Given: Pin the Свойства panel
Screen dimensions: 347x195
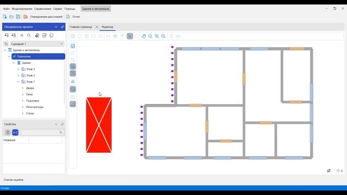Looking at the screenshot, I should click(x=62, y=124).
